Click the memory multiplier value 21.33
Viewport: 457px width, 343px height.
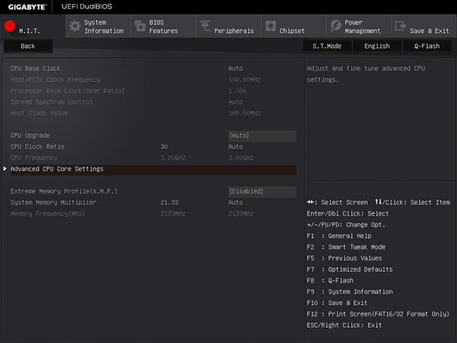click(x=169, y=203)
